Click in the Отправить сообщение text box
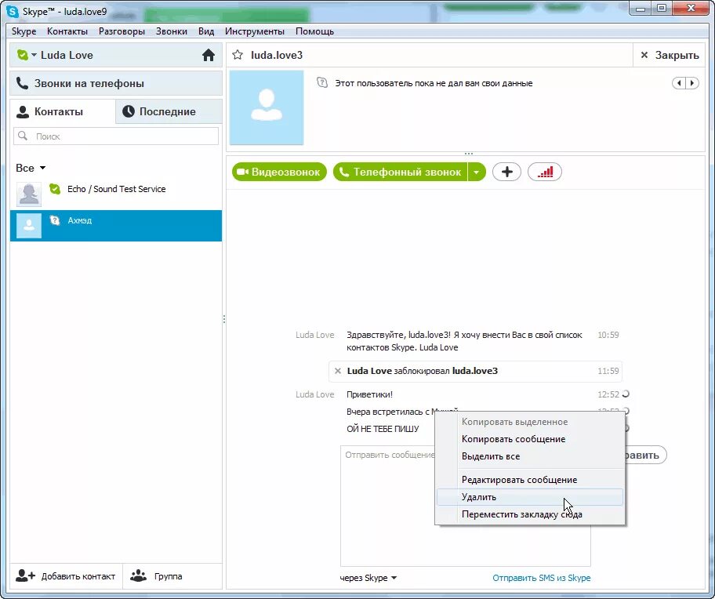This screenshot has width=715, height=599. click(465, 506)
